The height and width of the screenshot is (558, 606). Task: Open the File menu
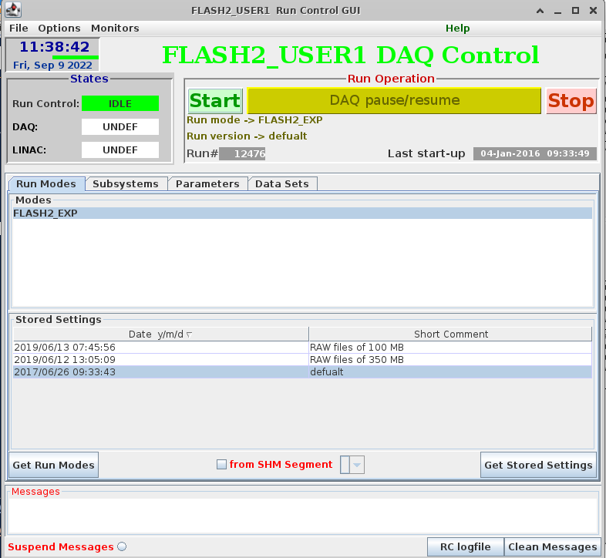[19, 29]
